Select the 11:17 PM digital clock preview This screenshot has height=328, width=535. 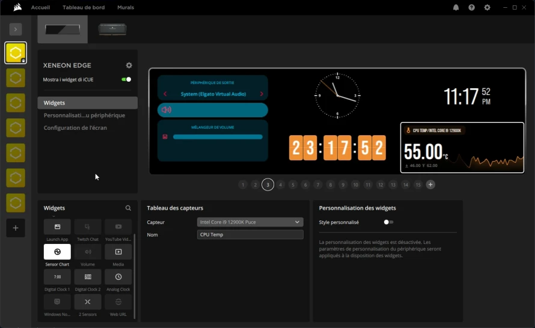pyautogui.click(x=466, y=97)
